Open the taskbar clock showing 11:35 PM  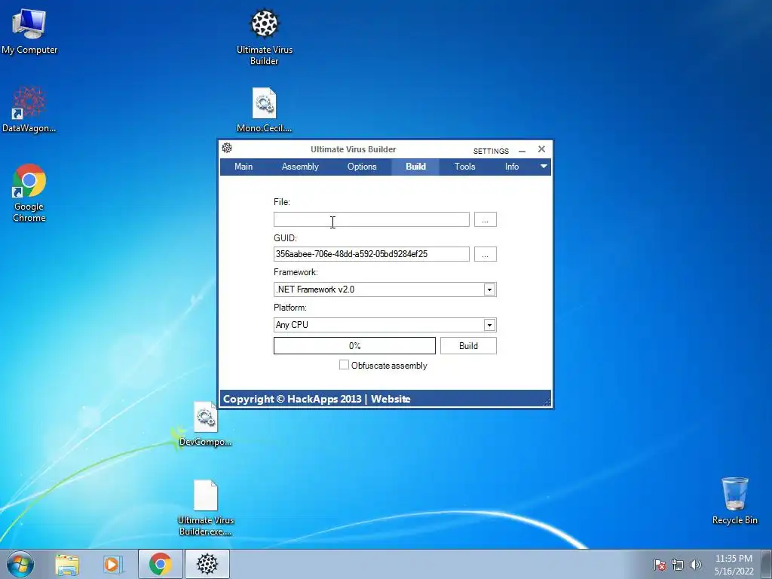(734, 564)
